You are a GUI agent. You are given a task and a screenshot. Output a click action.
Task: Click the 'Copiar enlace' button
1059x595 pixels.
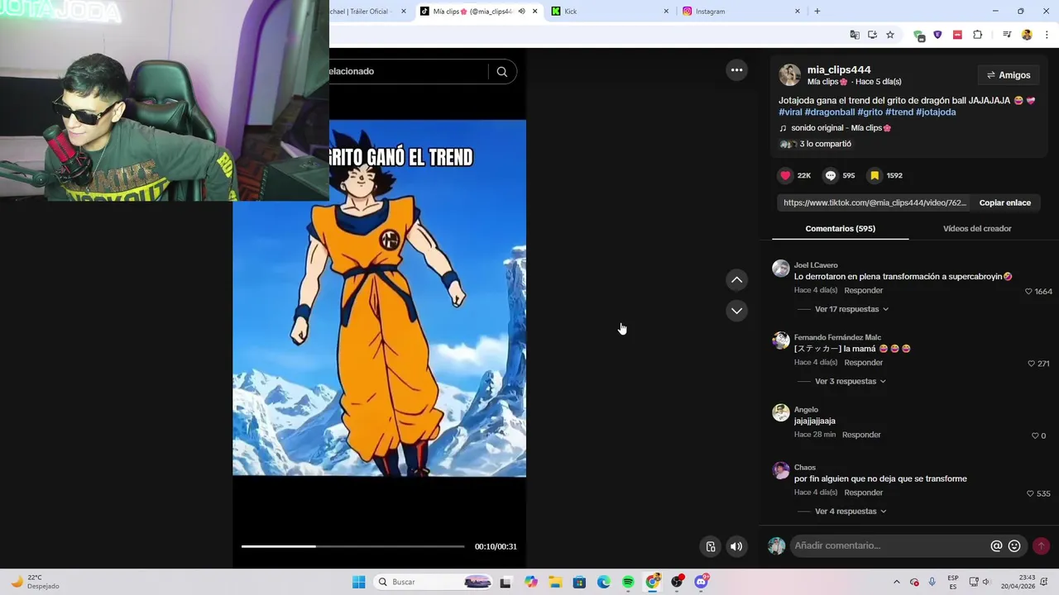pyautogui.click(x=1005, y=202)
